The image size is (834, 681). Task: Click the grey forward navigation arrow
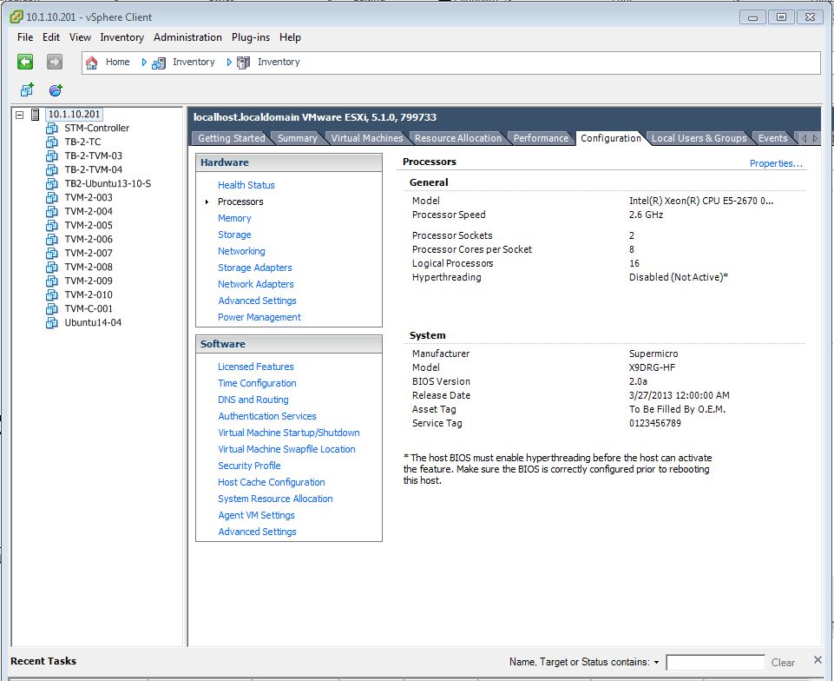point(54,62)
